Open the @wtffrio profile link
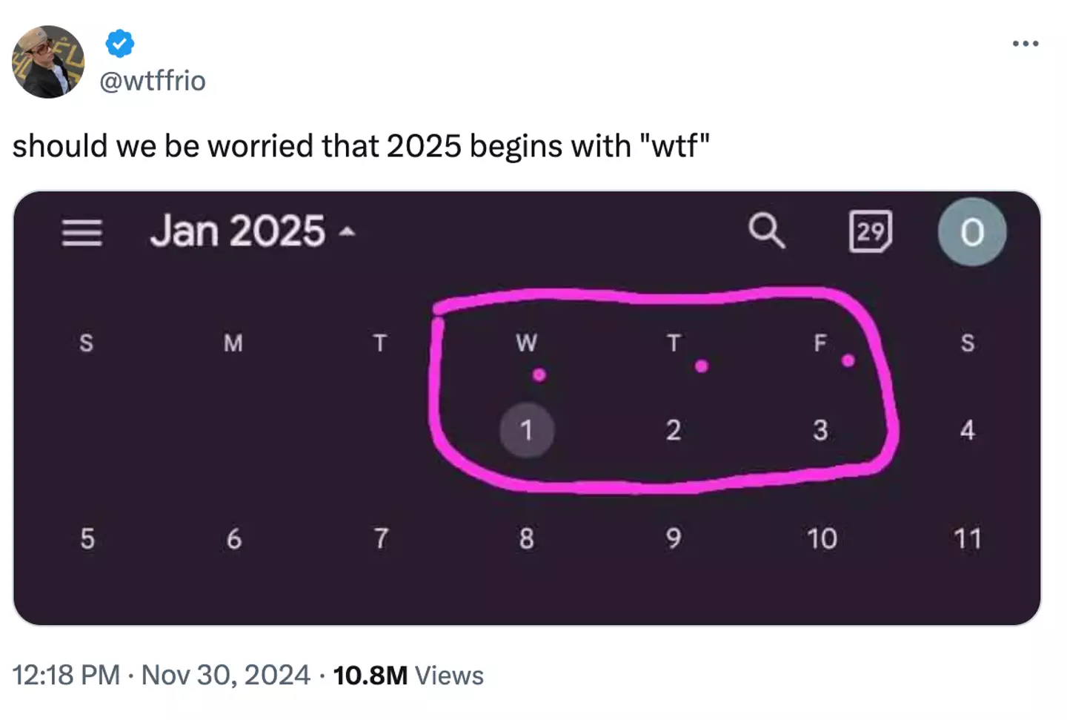 pyautogui.click(x=153, y=81)
